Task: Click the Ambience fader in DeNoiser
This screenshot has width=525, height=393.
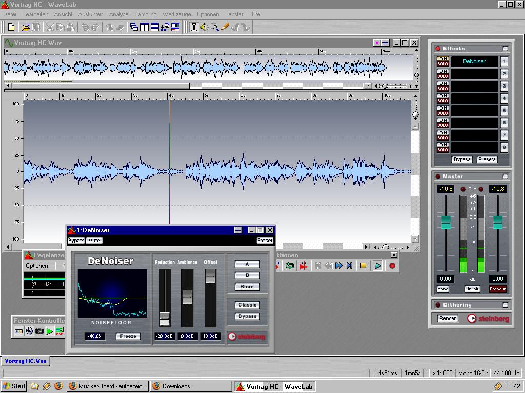Action: (187, 297)
